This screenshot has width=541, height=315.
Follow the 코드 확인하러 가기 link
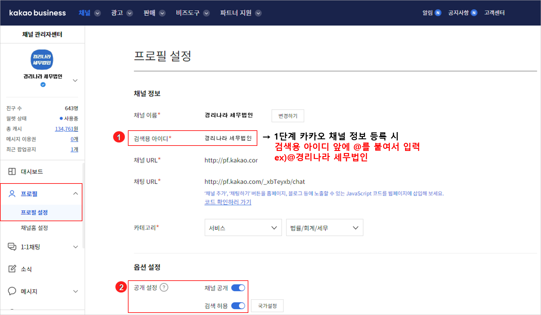pyautogui.click(x=228, y=202)
